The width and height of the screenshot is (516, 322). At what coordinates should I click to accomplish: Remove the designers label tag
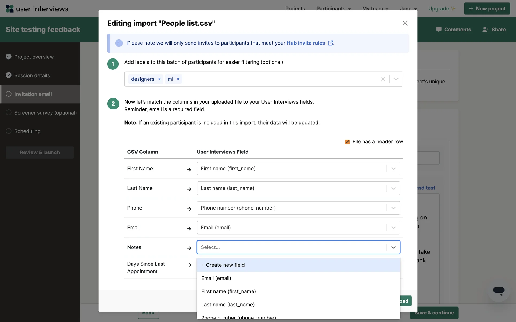[159, 79]
